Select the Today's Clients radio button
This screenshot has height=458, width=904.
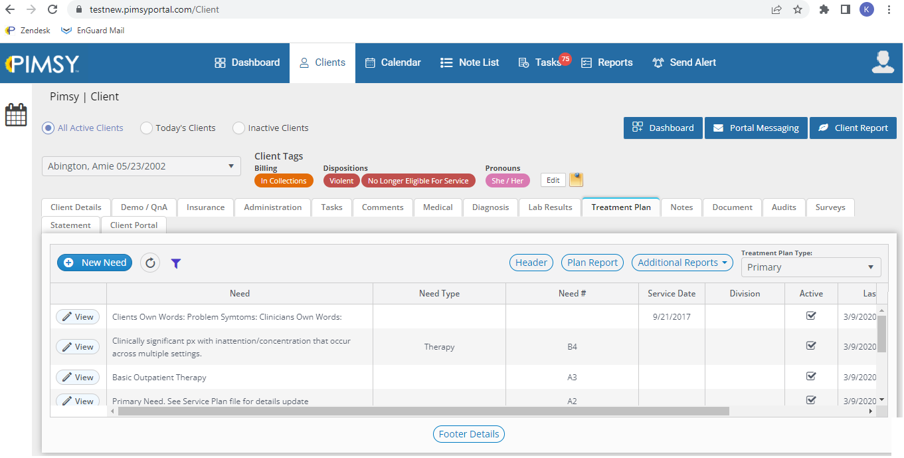pyautogui.click(x=146, y=128)
